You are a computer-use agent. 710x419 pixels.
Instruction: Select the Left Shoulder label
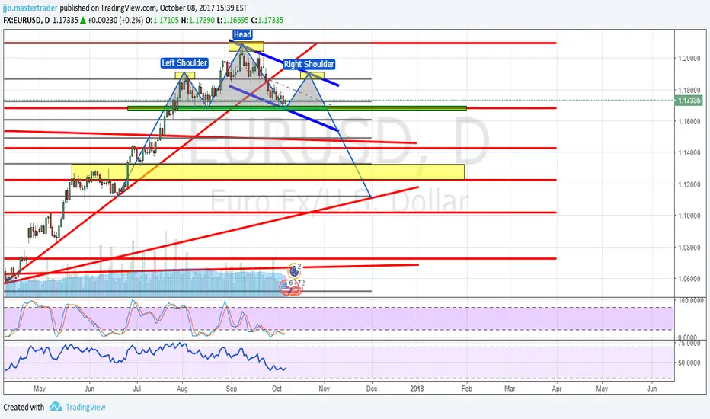point(184,63)
